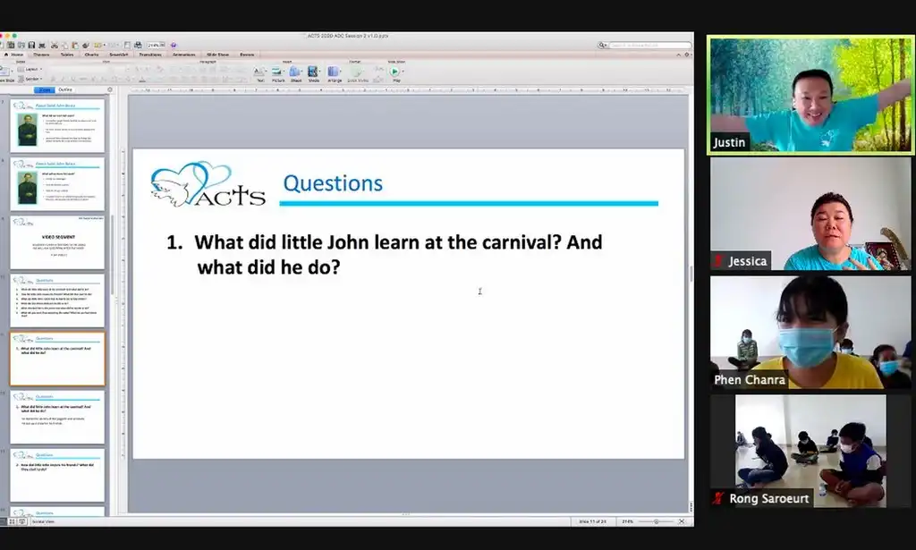Select the question 2 slide thumbnail
The image size is (916, 550).
[x=57, y=475]
